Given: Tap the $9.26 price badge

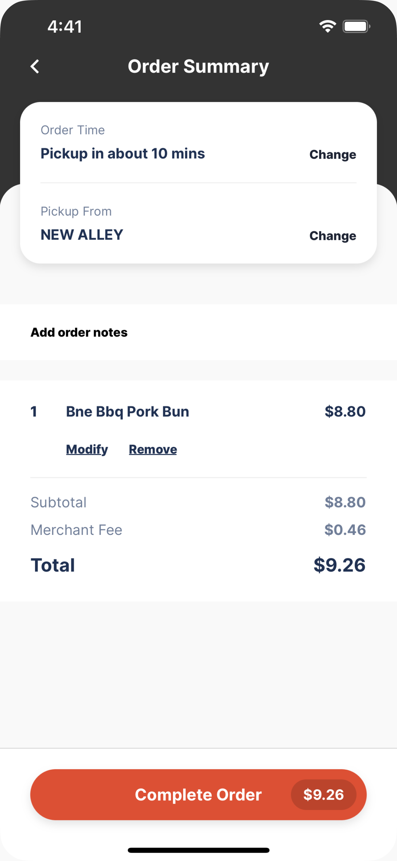Looking at the screenshot, I should click(323, 794).
